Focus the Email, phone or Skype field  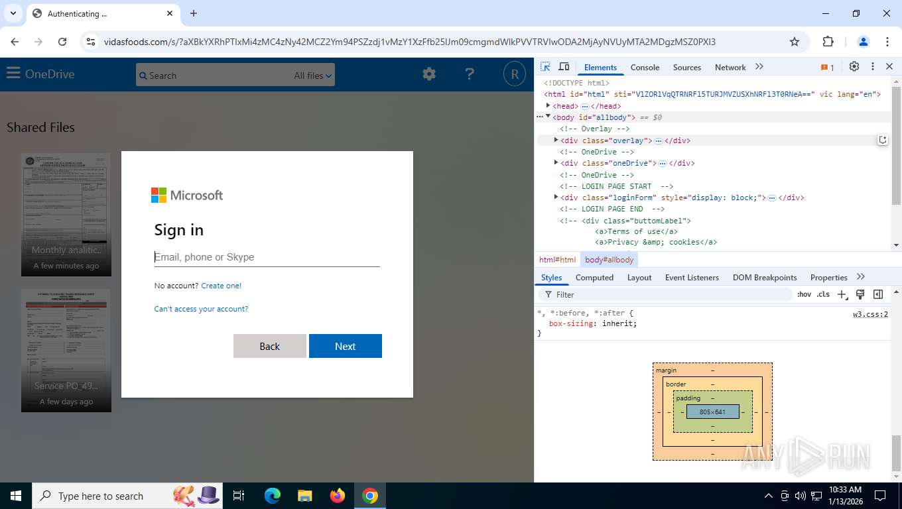[267, 257]
